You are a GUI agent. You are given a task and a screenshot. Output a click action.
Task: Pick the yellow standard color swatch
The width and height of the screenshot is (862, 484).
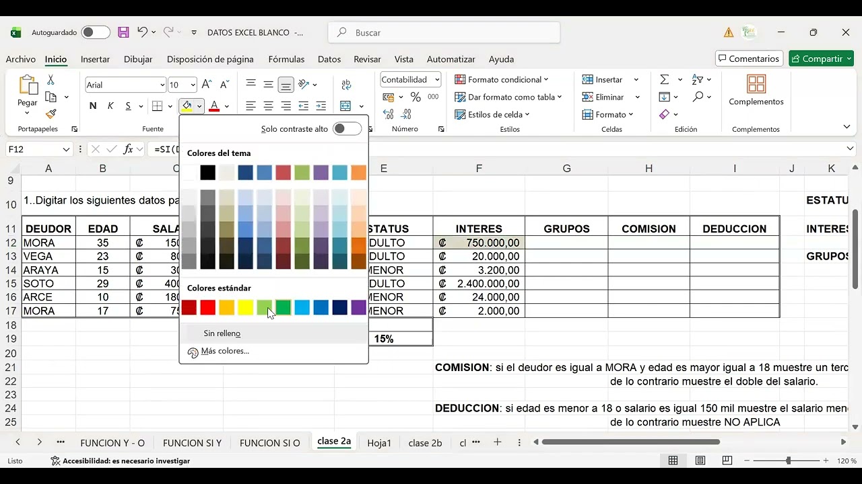(246, 308)
